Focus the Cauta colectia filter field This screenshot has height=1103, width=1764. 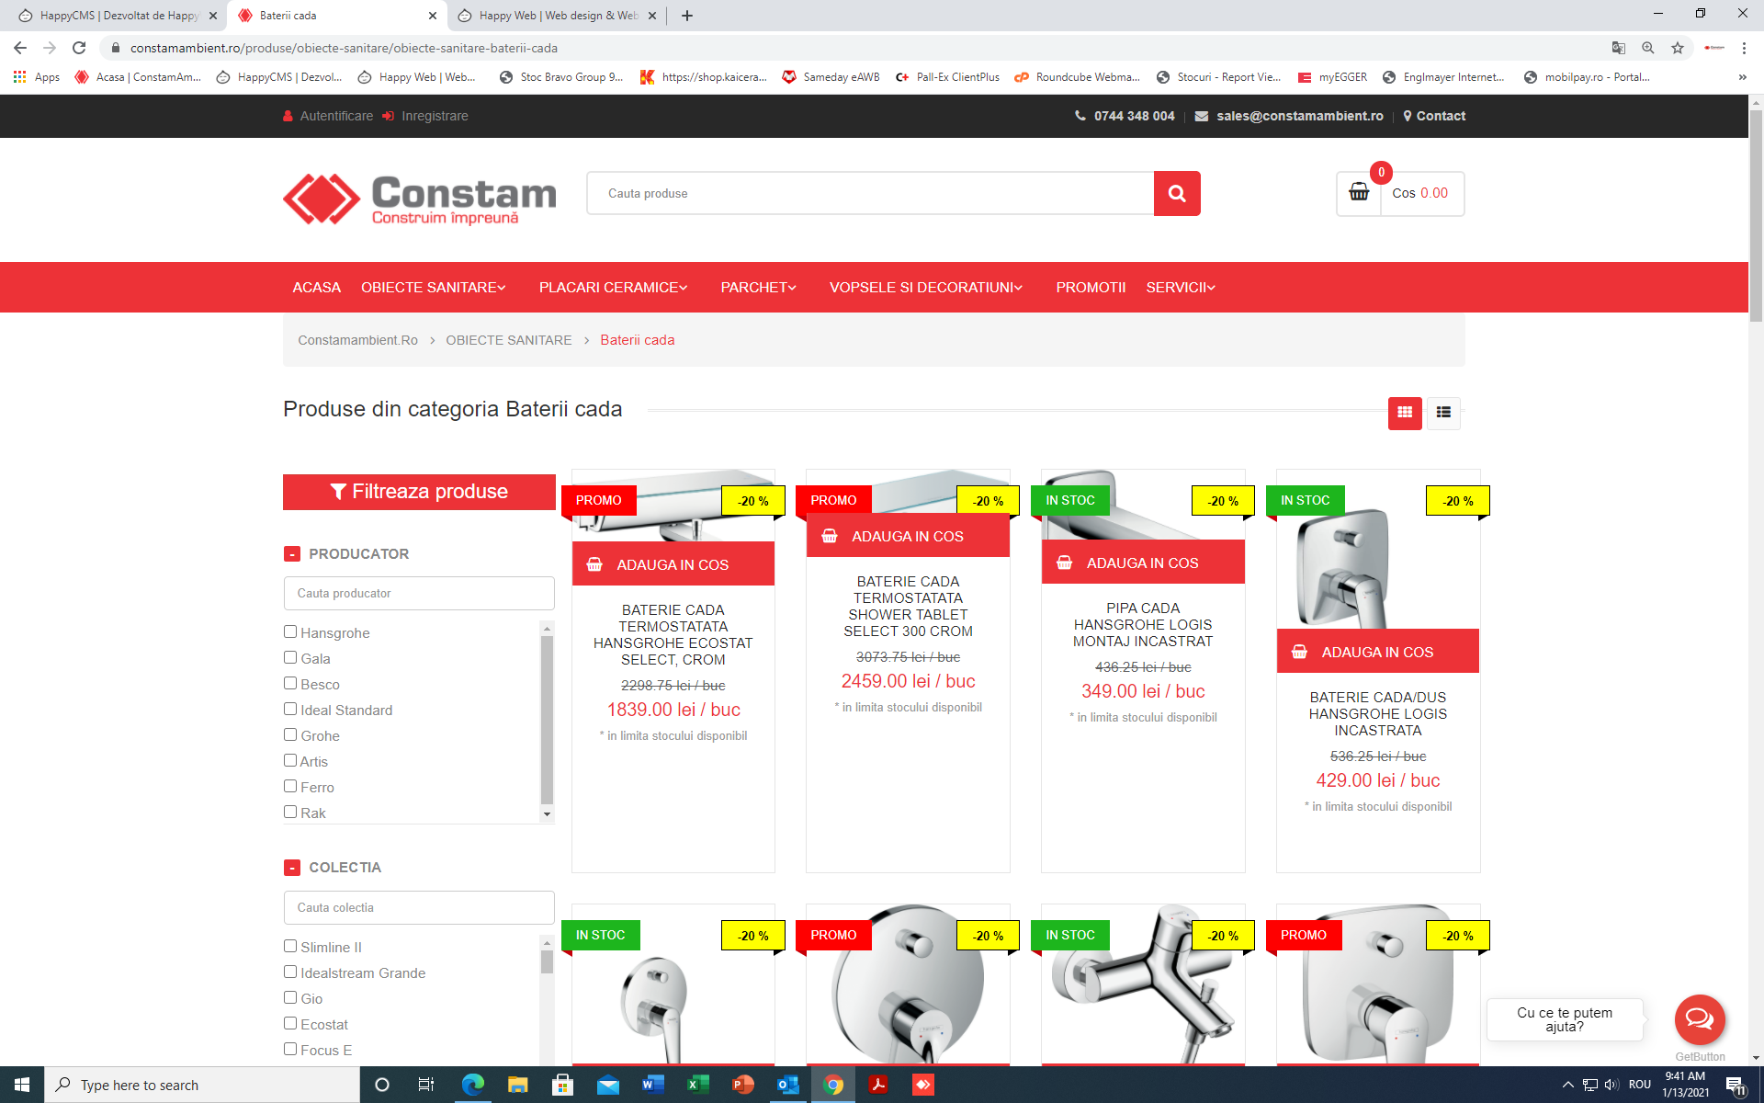pyautogui.click(x=419, y=908)
